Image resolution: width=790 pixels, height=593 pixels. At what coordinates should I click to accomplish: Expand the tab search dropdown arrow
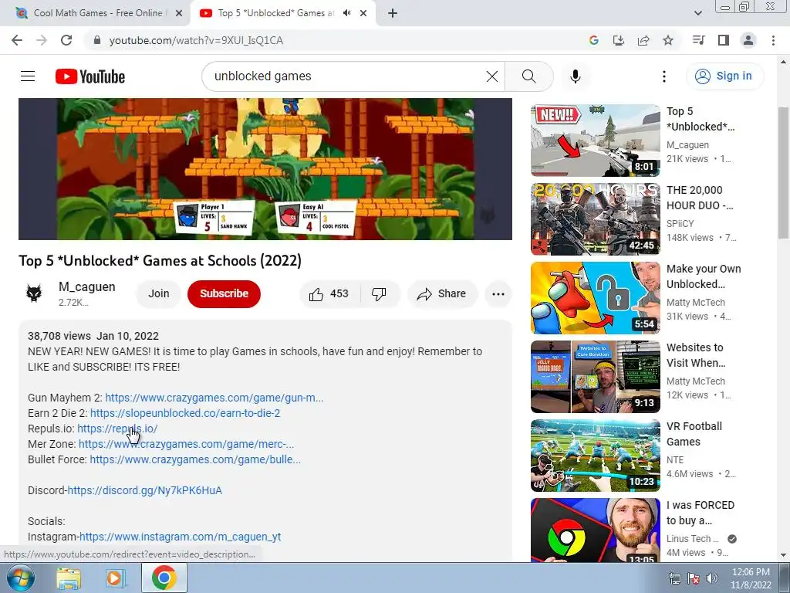click(697, 13)
